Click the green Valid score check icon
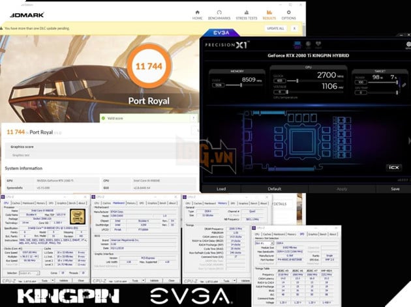Image resolution: width=411 pixels, height=307 pixels. coord(103,118)
